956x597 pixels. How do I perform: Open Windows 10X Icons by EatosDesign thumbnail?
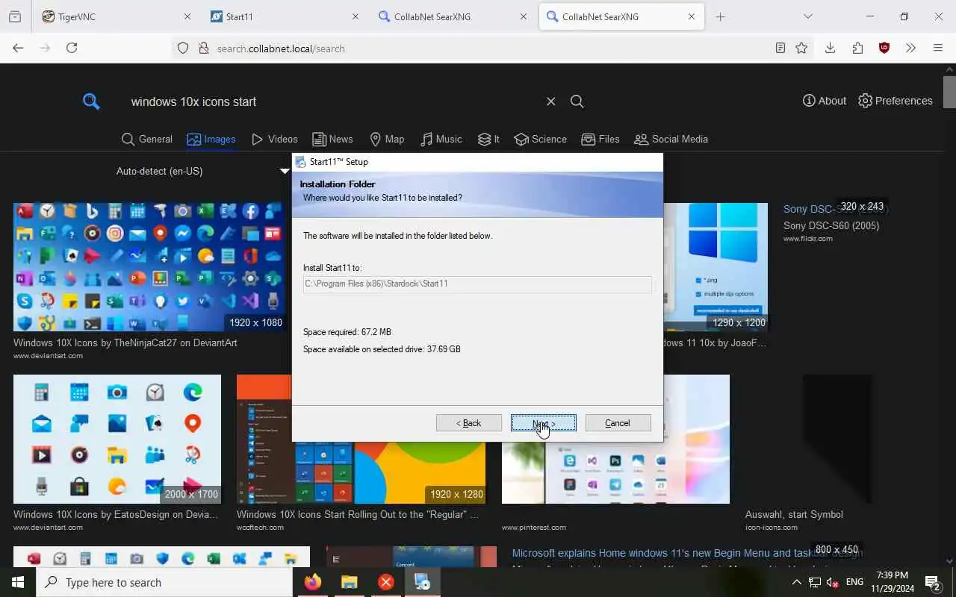(117, 439)
